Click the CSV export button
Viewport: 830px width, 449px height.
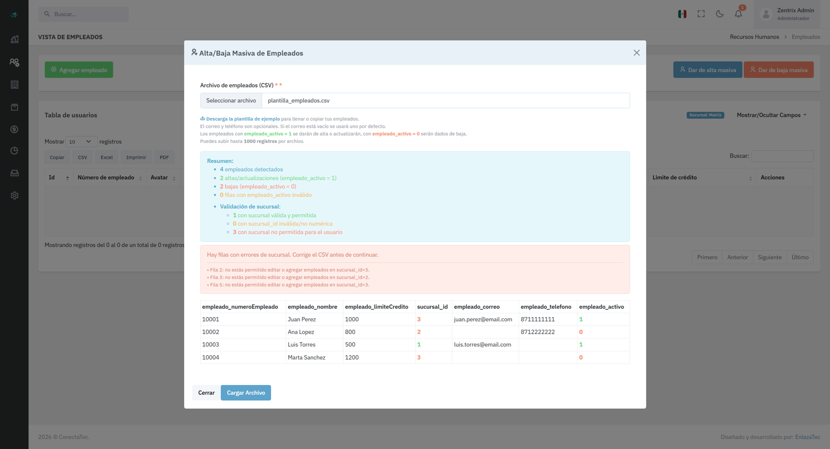click(82, 157)
